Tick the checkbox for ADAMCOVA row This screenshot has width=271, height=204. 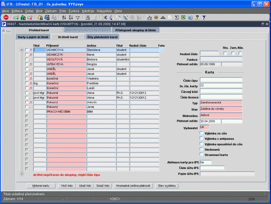pos(27,50)
